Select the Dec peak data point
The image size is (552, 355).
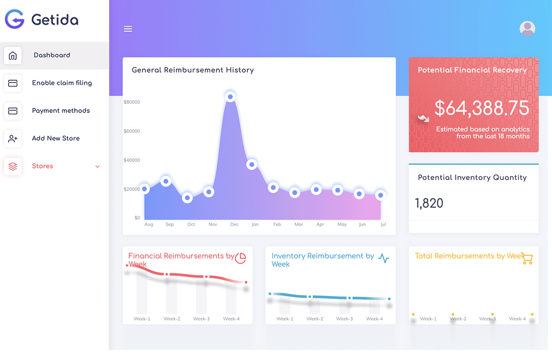coord(230,96)
